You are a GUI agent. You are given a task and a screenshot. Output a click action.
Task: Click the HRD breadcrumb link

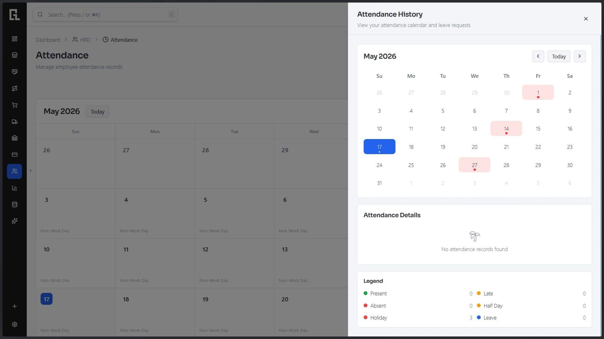[x=81, y=40]
